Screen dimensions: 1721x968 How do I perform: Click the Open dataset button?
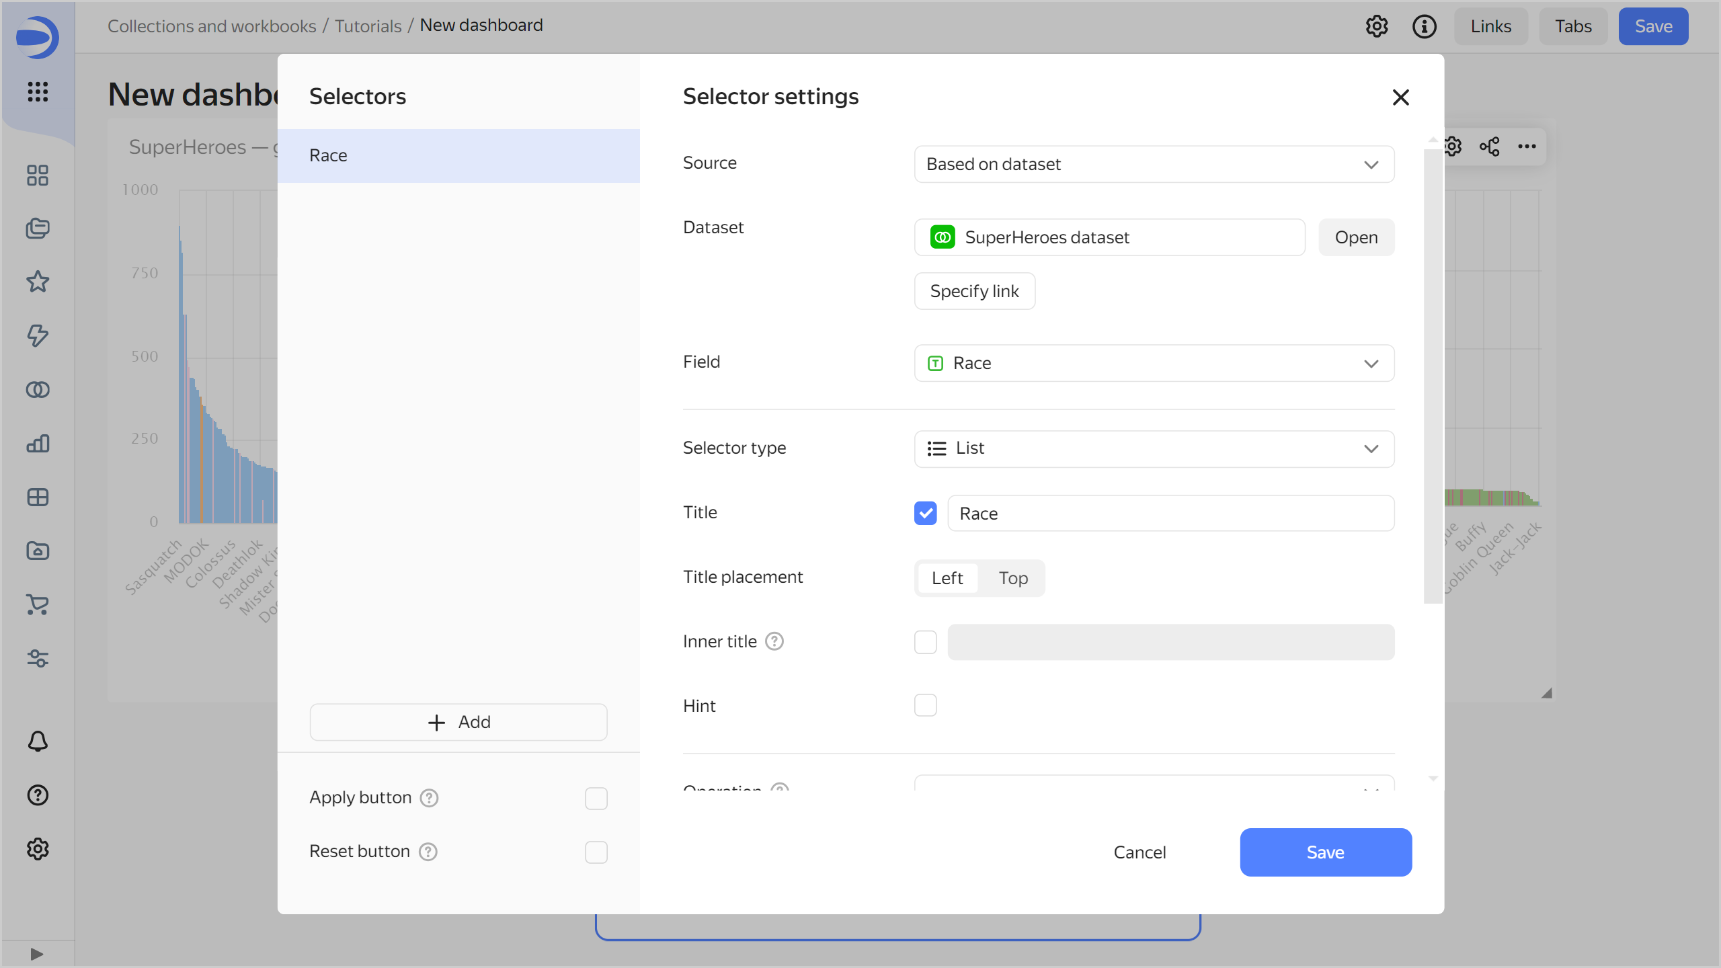click(1357, 237)
